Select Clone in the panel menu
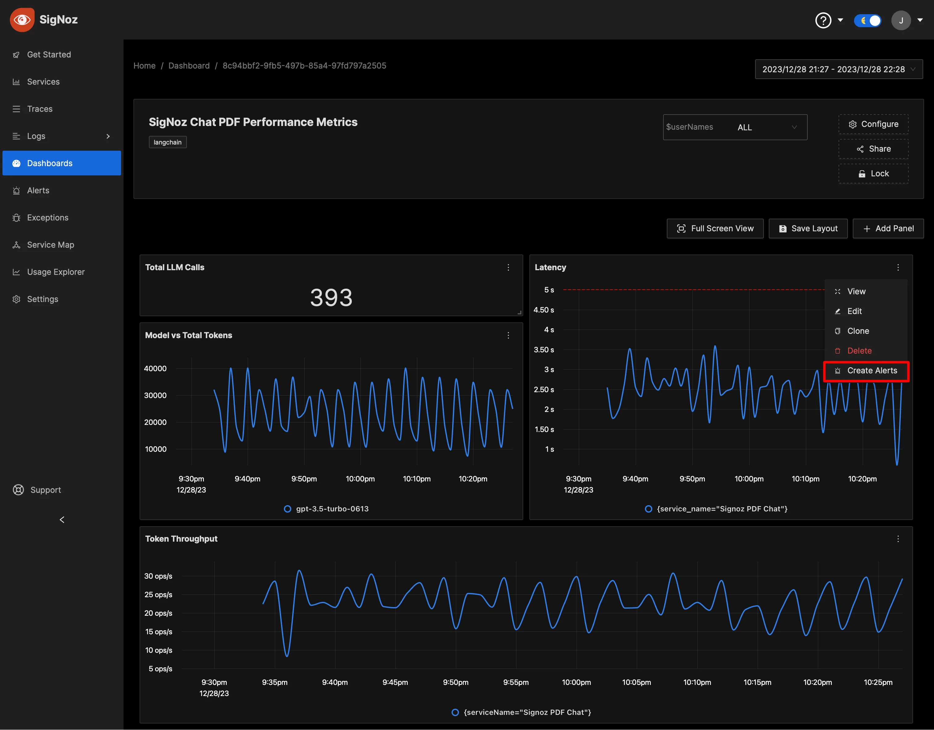Screen dimensions: 934x730 coord(866,331)
